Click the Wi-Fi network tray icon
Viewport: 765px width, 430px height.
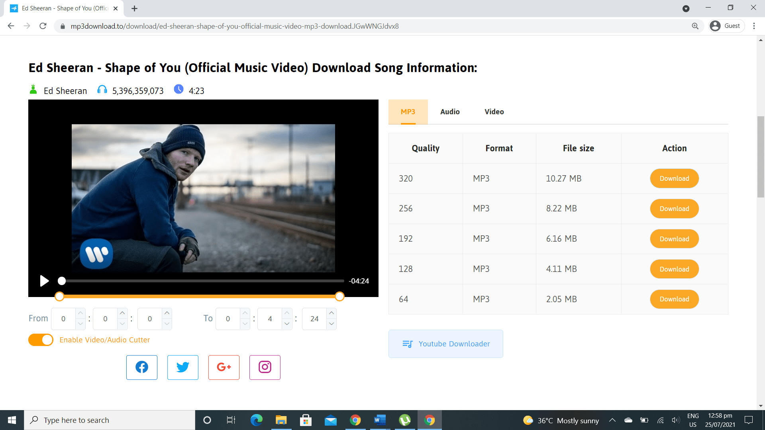[660, 420]
